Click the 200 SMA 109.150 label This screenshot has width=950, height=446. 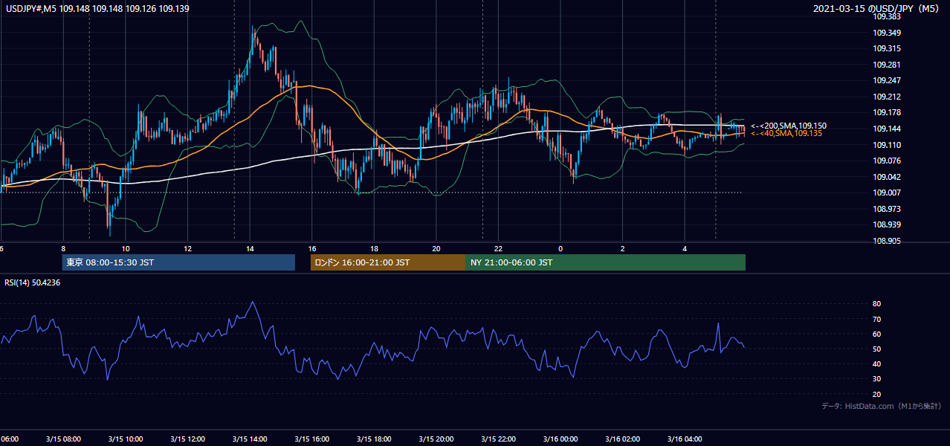tap(788, 126)
